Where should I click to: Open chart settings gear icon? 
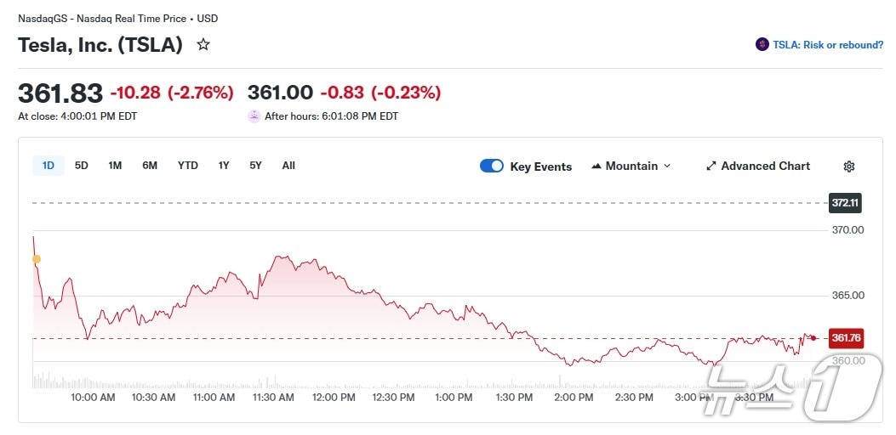click(x=848, y=167)
